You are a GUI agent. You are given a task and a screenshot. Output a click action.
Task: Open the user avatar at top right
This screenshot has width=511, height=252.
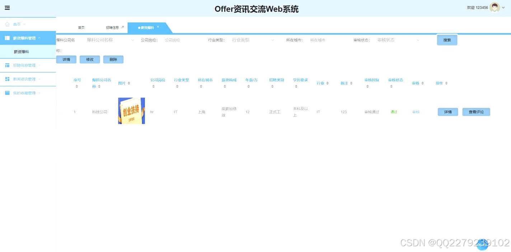pyautogui.click(x=494, y=7)
